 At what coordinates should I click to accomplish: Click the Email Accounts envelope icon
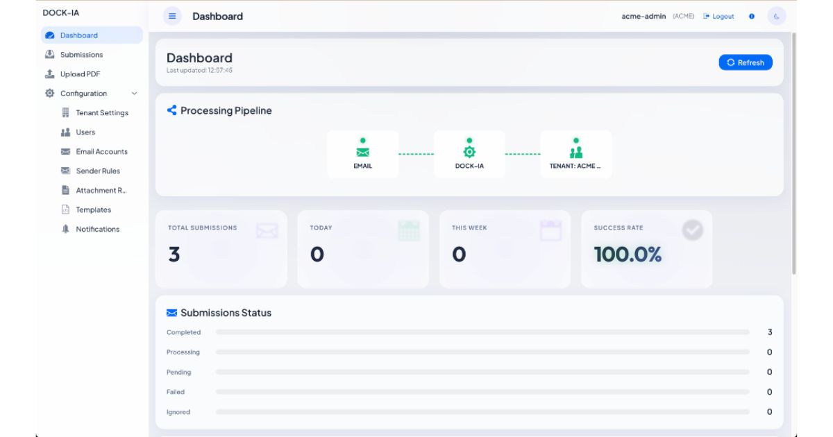(66, 151)
